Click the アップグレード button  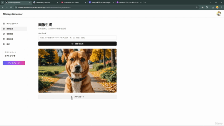click(x=14, y=63)
